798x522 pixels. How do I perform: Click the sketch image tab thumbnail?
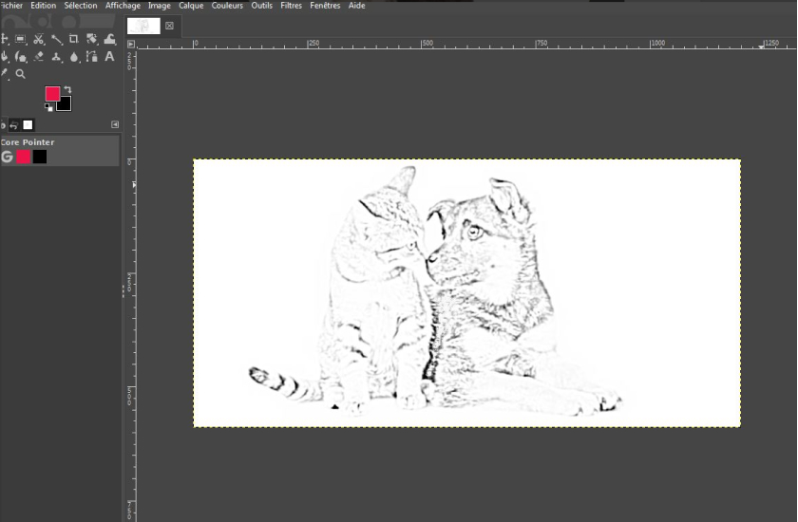click(x=143, y=26)
